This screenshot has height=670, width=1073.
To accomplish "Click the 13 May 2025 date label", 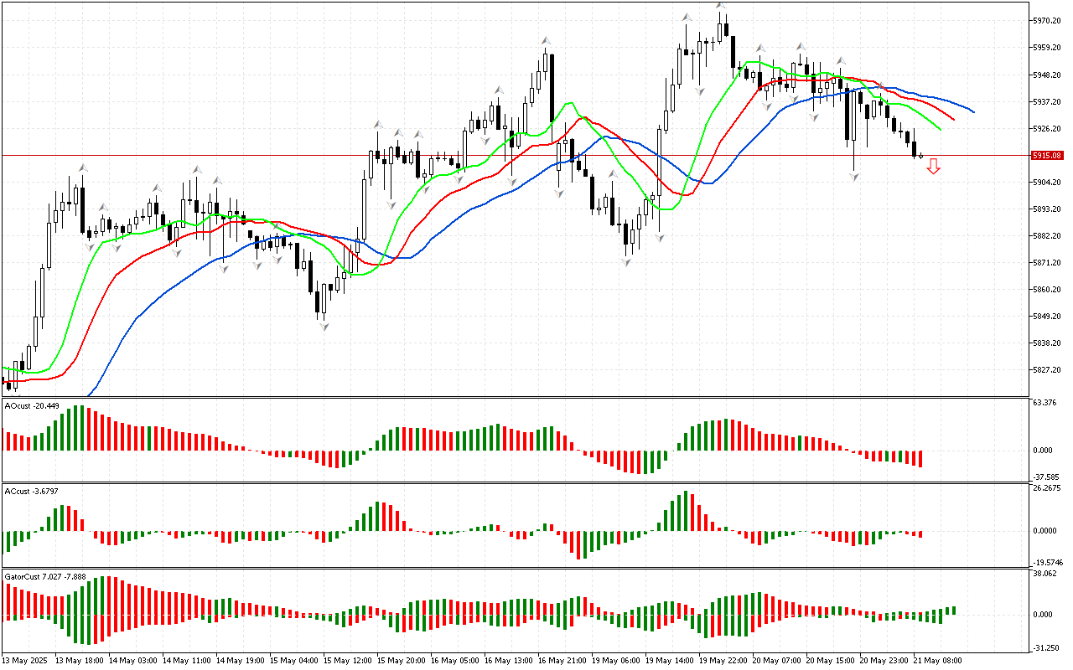I will [x=25, y=660].
